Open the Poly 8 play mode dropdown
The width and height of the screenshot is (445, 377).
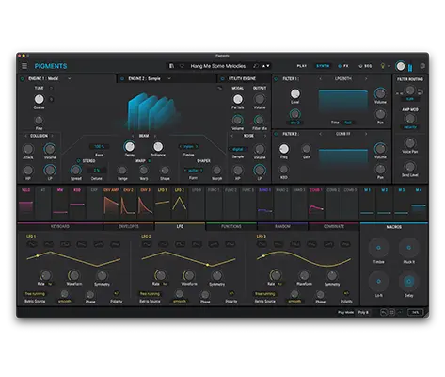click(363, 312)
